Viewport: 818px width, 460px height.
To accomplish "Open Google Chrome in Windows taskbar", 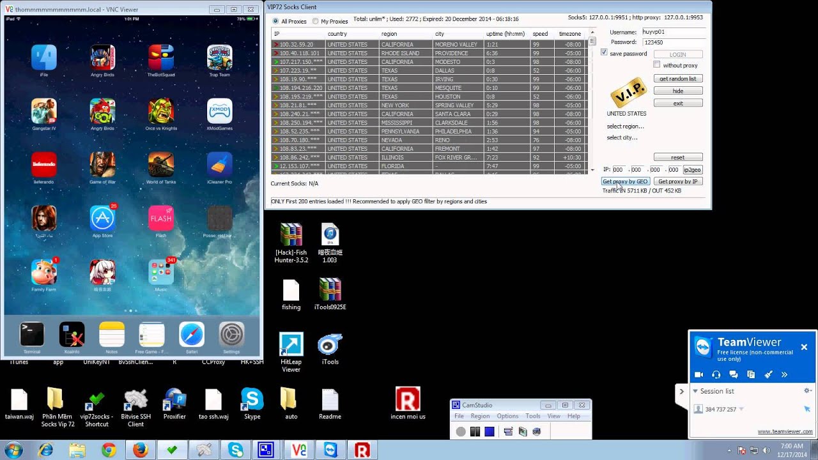I will pyautogui.click(x=109, y=450).
